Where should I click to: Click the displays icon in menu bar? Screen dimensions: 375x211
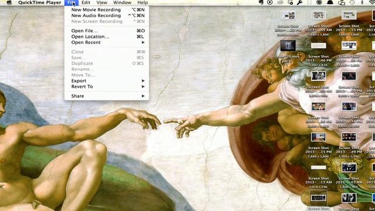coord(341,2)
